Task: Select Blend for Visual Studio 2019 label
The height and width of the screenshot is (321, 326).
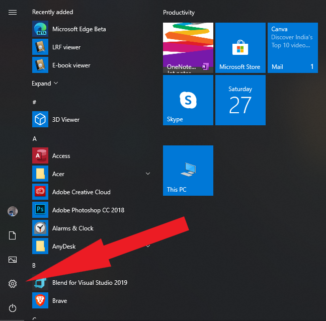Action: (x=90, y=283)
